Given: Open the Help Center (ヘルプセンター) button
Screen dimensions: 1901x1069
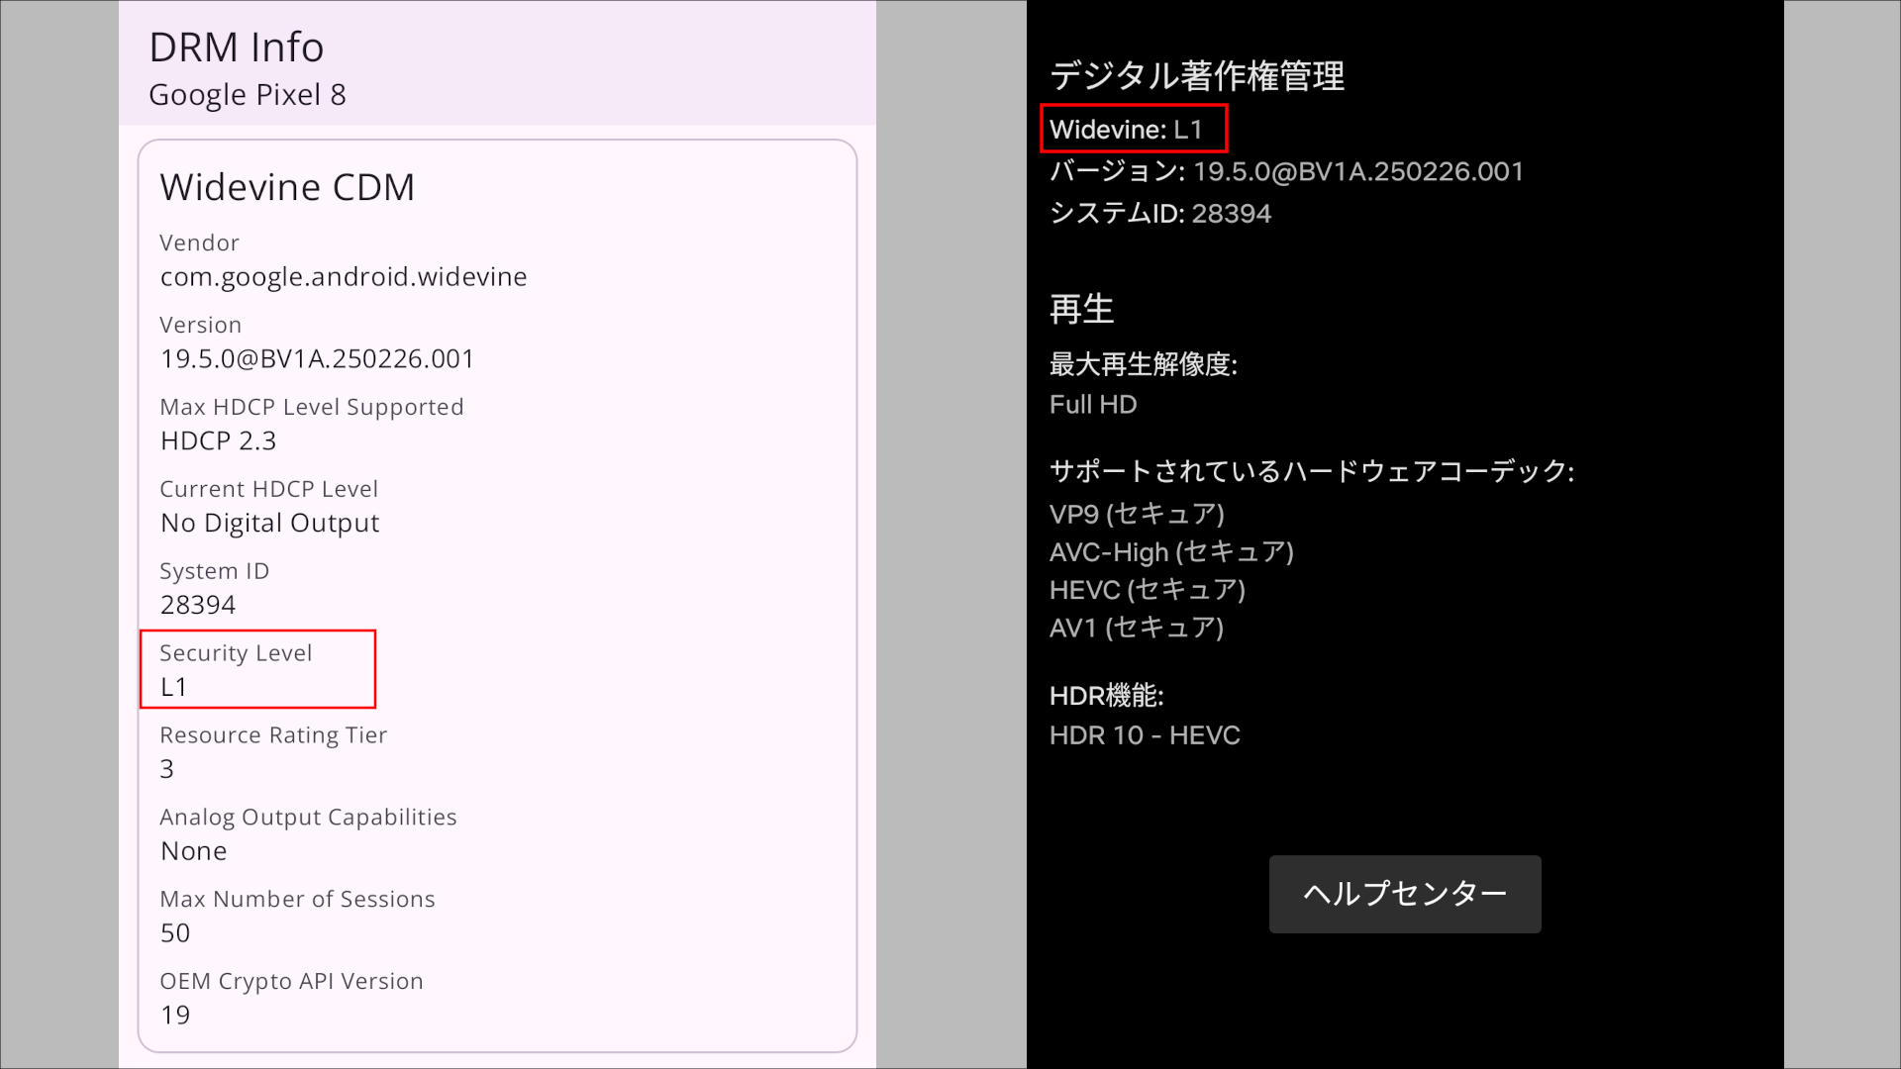Looking at the screenshot, I should (1404, 894).
